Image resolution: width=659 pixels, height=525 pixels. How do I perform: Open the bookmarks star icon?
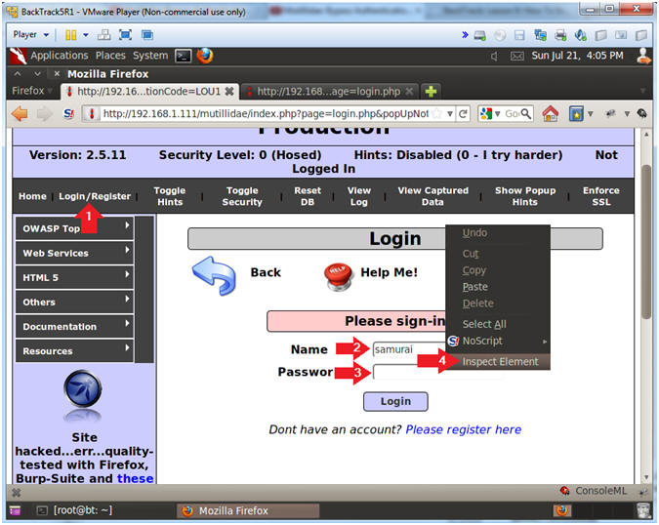pyautogui.click(x=576, y=113)
